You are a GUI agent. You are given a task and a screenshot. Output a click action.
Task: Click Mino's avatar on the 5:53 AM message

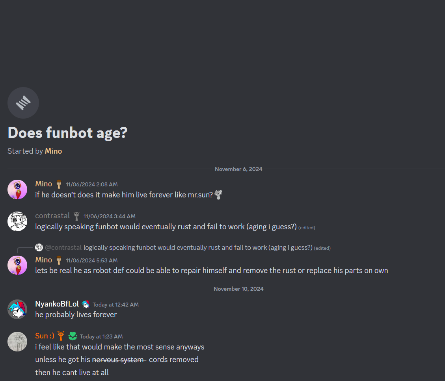coord(17,265)
